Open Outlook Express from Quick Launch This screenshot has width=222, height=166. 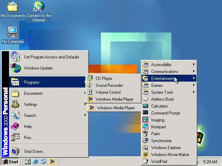tap(43, 162)
